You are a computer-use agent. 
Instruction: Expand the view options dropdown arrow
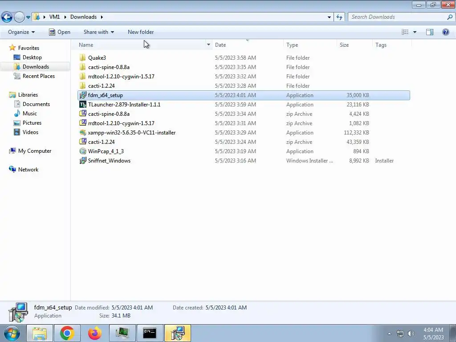(415, 32)
